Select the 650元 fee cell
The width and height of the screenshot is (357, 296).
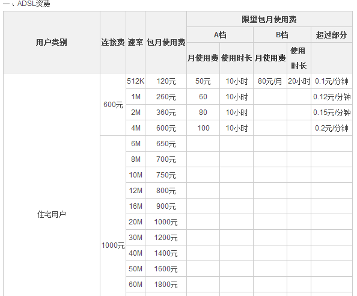pyautogui.click(x=166, y=144)
